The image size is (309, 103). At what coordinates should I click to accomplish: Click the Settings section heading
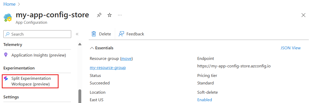coord(11,97)
